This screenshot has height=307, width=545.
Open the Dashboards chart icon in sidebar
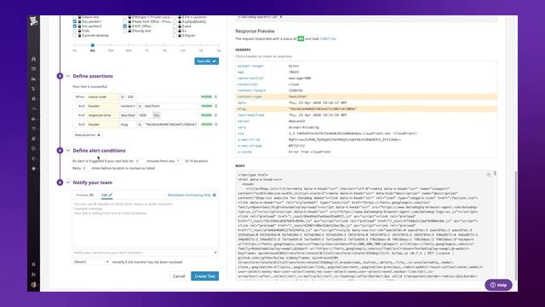point(33,79)
